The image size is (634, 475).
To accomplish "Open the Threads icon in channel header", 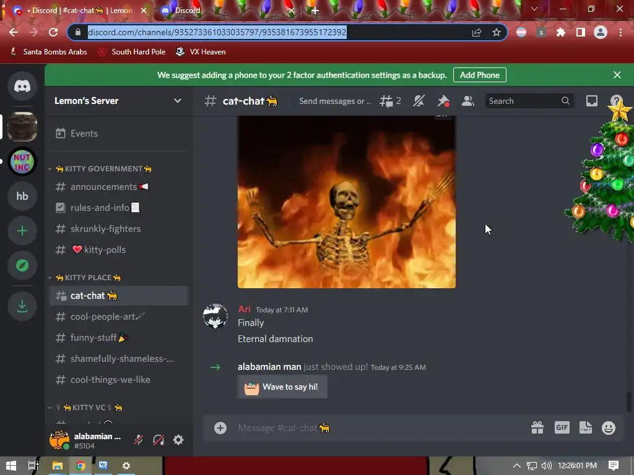I will point(390,101).
